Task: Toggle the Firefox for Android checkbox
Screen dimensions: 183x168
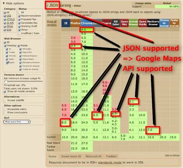Action: (x=20, y=70)
